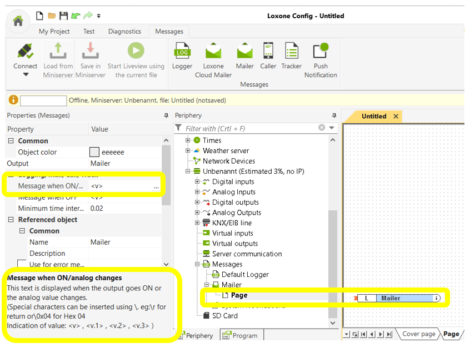Click the Object color swatch
This screenshot has height=348, width=470.
[94, 152]
